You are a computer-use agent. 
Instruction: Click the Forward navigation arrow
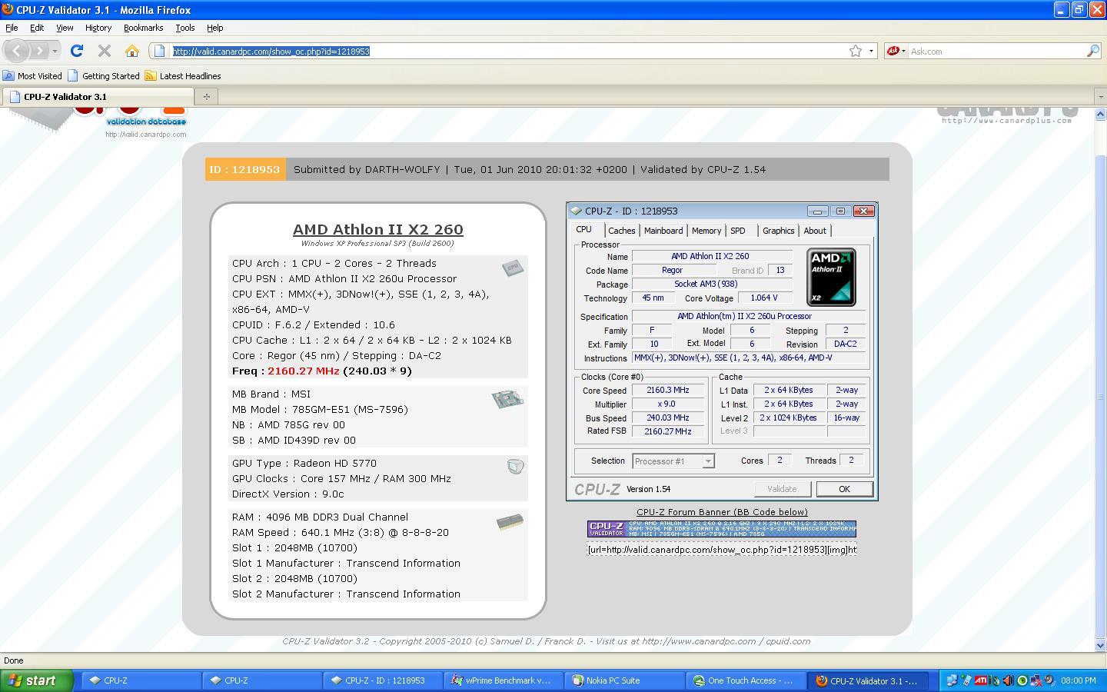[38, 51]
